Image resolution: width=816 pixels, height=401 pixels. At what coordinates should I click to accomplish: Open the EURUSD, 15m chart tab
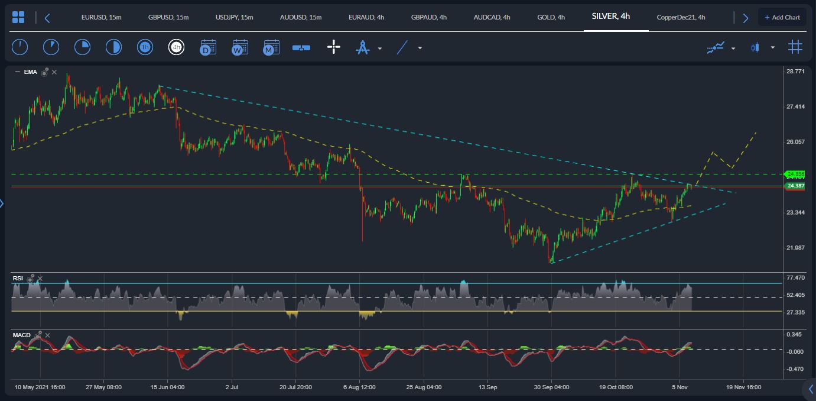tap(101, 17)
